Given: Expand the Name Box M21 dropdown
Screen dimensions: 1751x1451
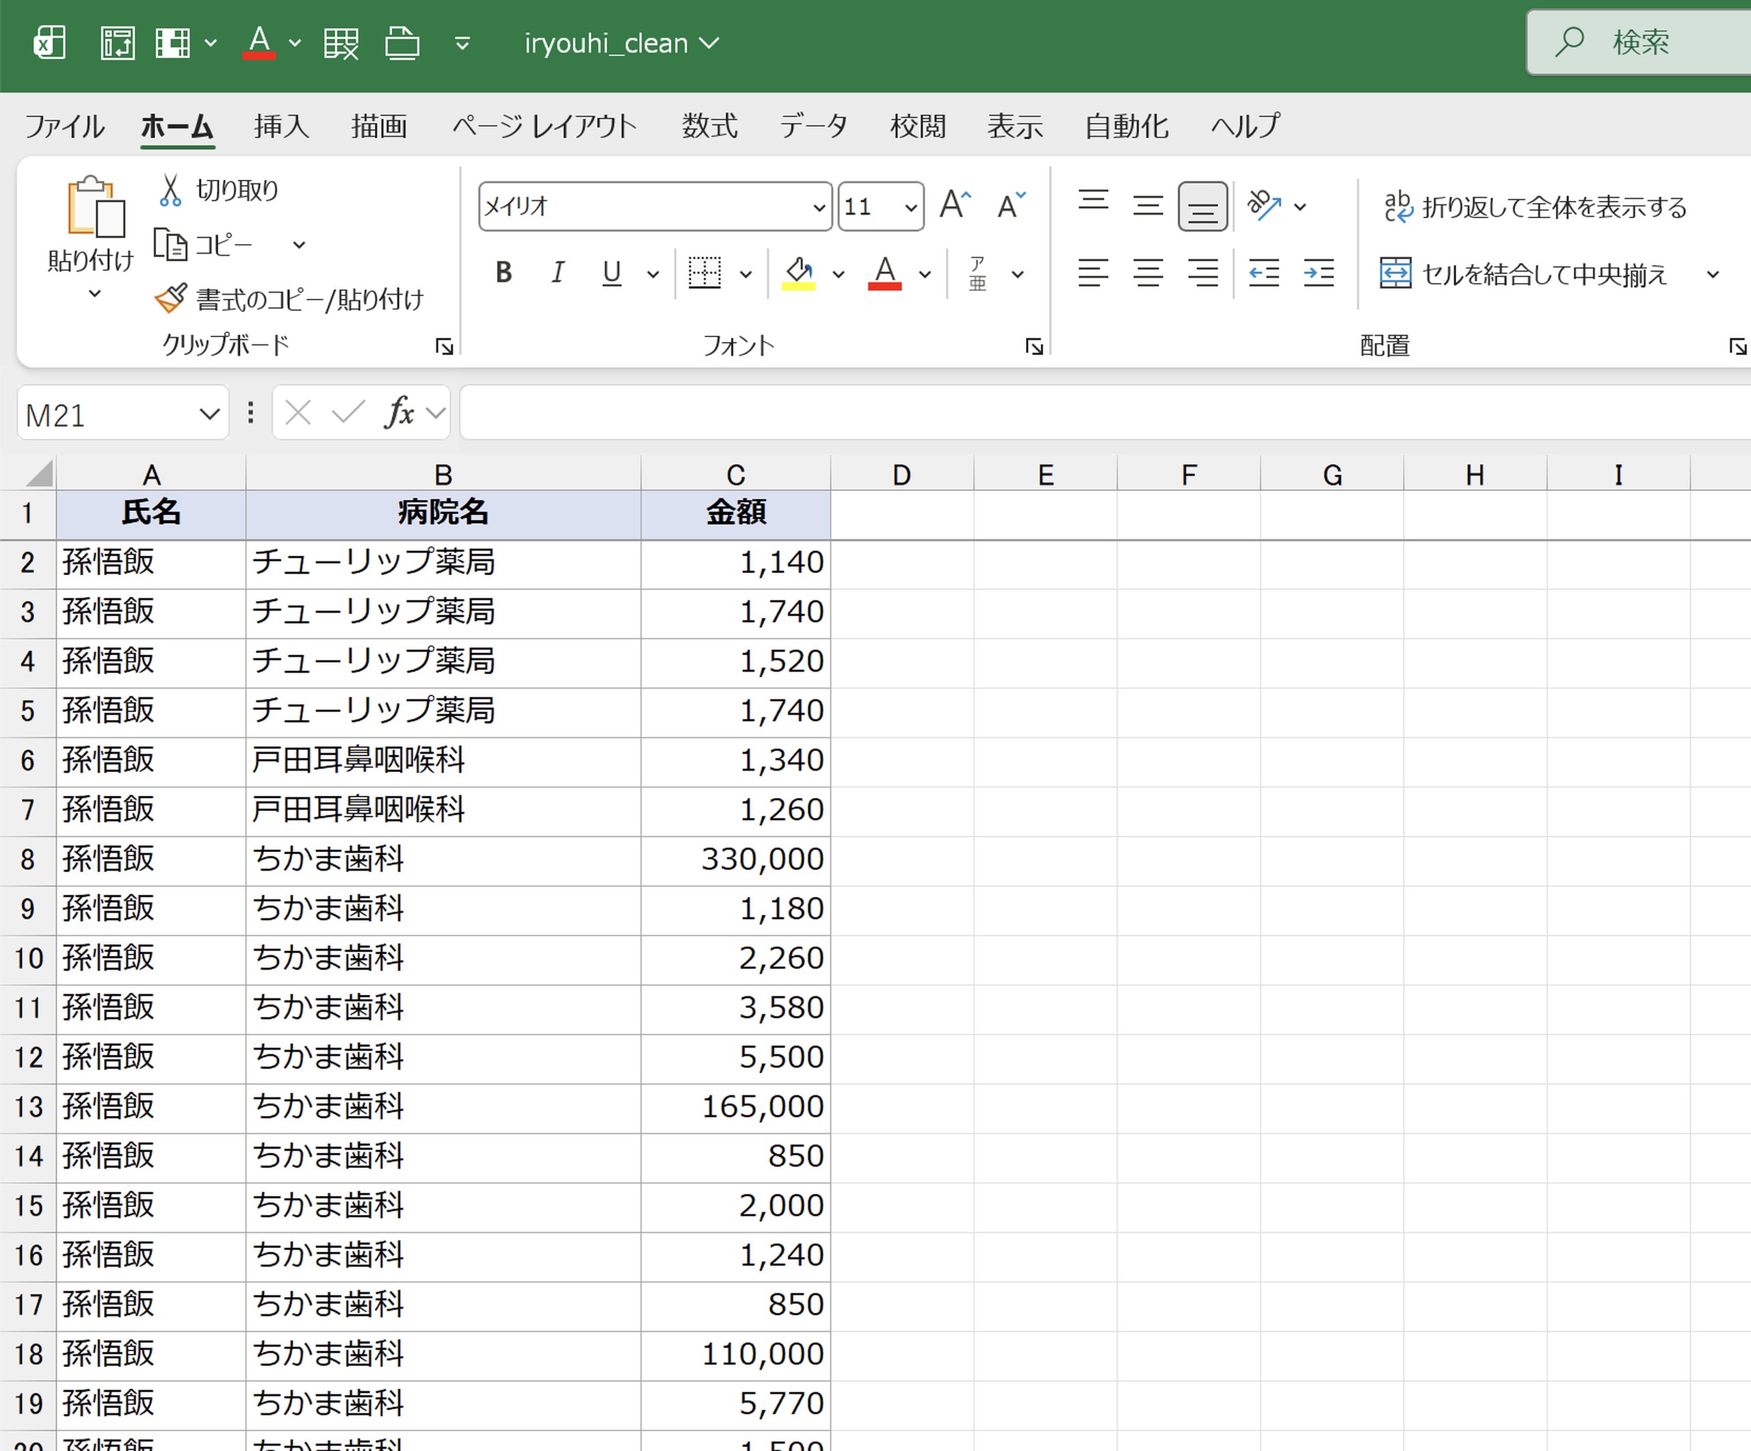Looking at the screenshot, I should pos(209,414).
